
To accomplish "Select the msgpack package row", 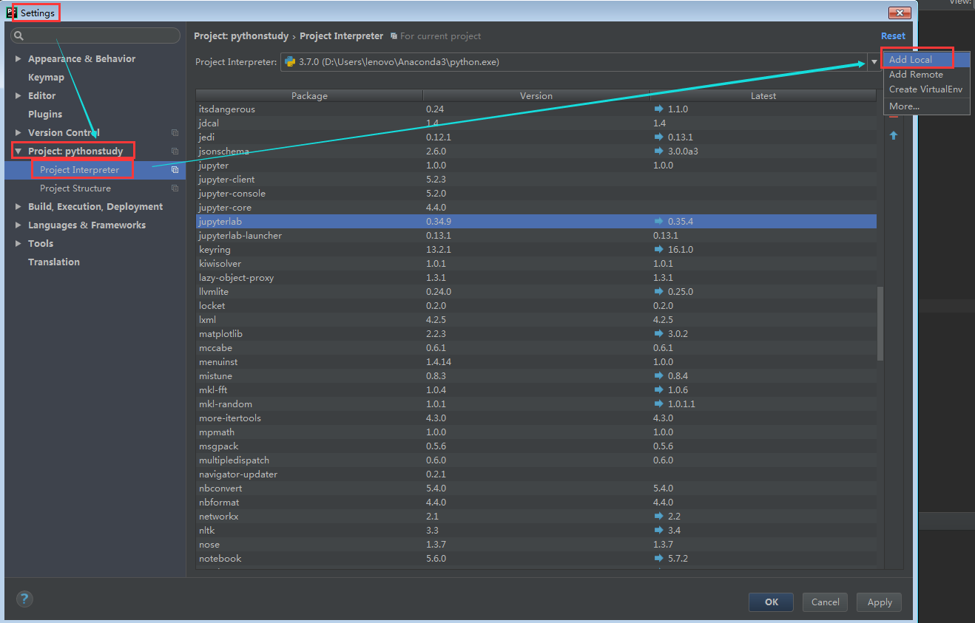I will click(x=536, y=446).
